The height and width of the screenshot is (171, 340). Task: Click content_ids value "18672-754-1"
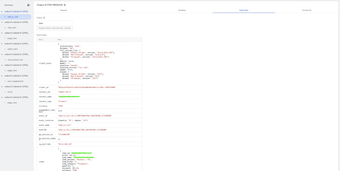(x=64, y=92)
